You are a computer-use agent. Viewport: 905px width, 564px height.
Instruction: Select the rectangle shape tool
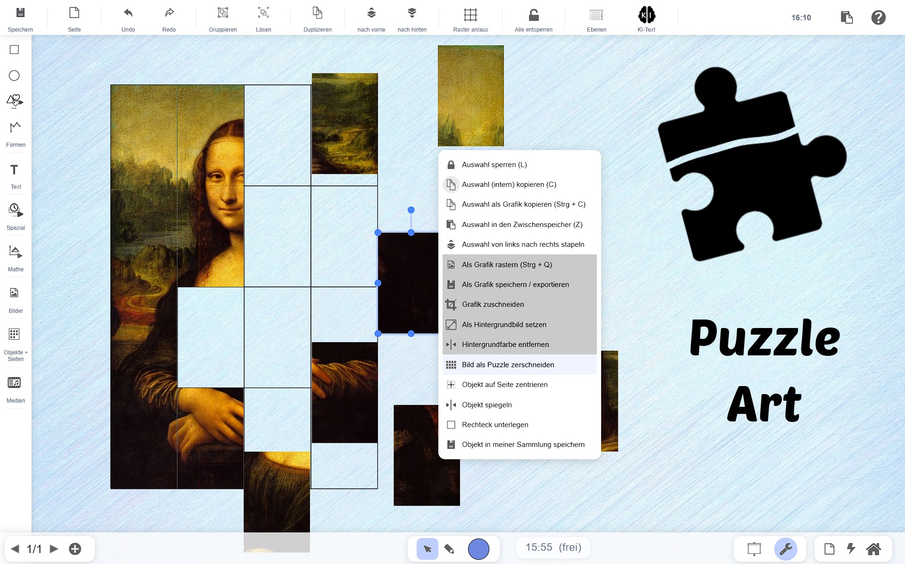coord(14,50)
